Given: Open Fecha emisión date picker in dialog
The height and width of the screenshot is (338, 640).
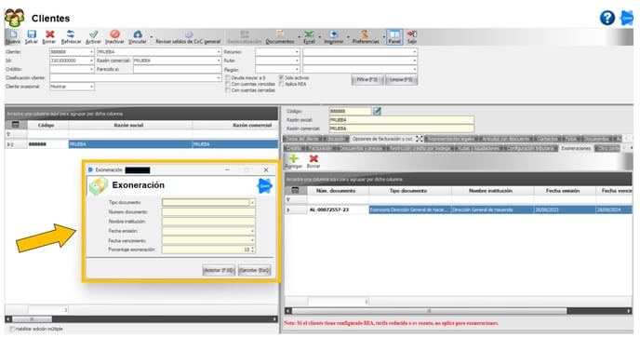Looking at the screenshot, I should pyautogui.click(x=252, y=231).
